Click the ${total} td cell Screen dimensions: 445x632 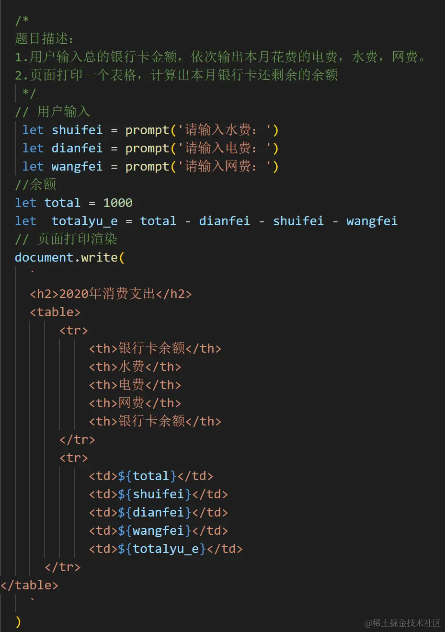[151, 476]
